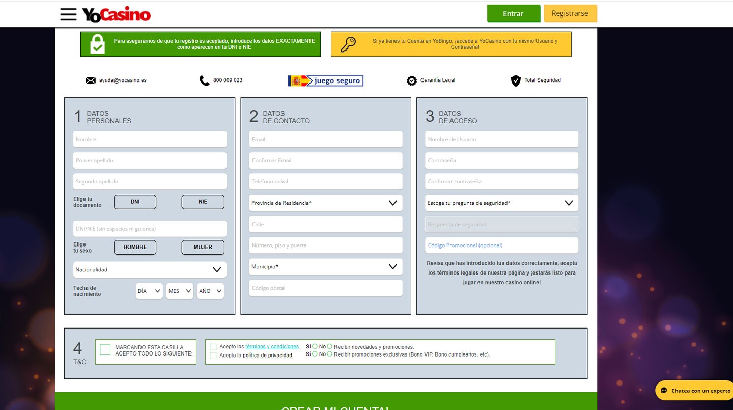Click the chat bubble icon
The height and width of the screenshot is (410, 733).
pos(664,391)
